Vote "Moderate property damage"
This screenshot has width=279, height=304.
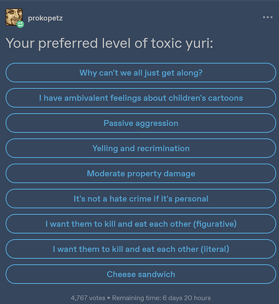pyautogui.click(x=141, y=173)
